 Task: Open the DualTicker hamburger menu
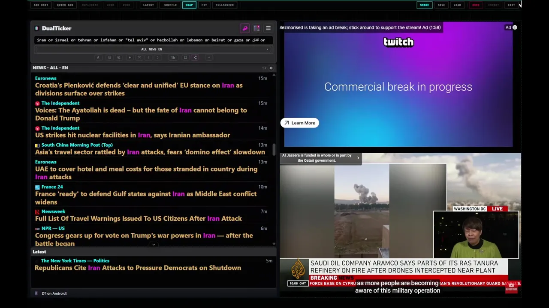268,28
